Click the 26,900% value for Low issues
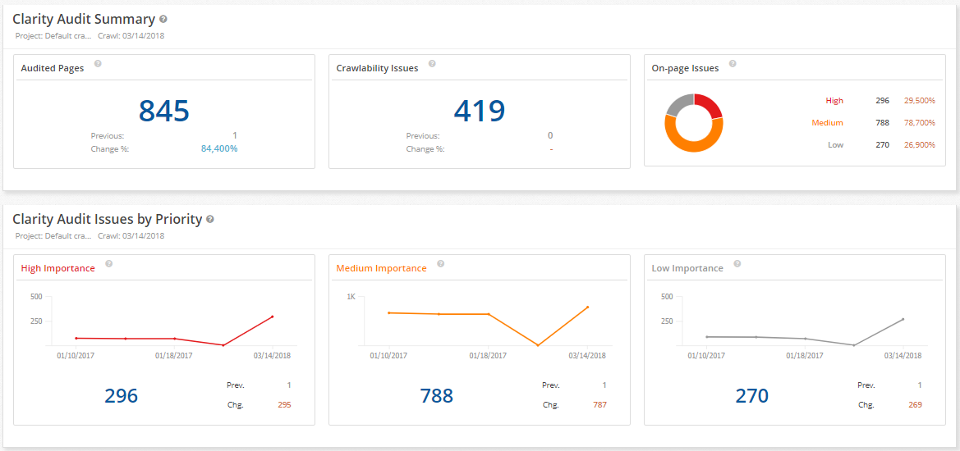Image resolution: width=960 pixels, height=451 pixels. [x=920, y=145]
